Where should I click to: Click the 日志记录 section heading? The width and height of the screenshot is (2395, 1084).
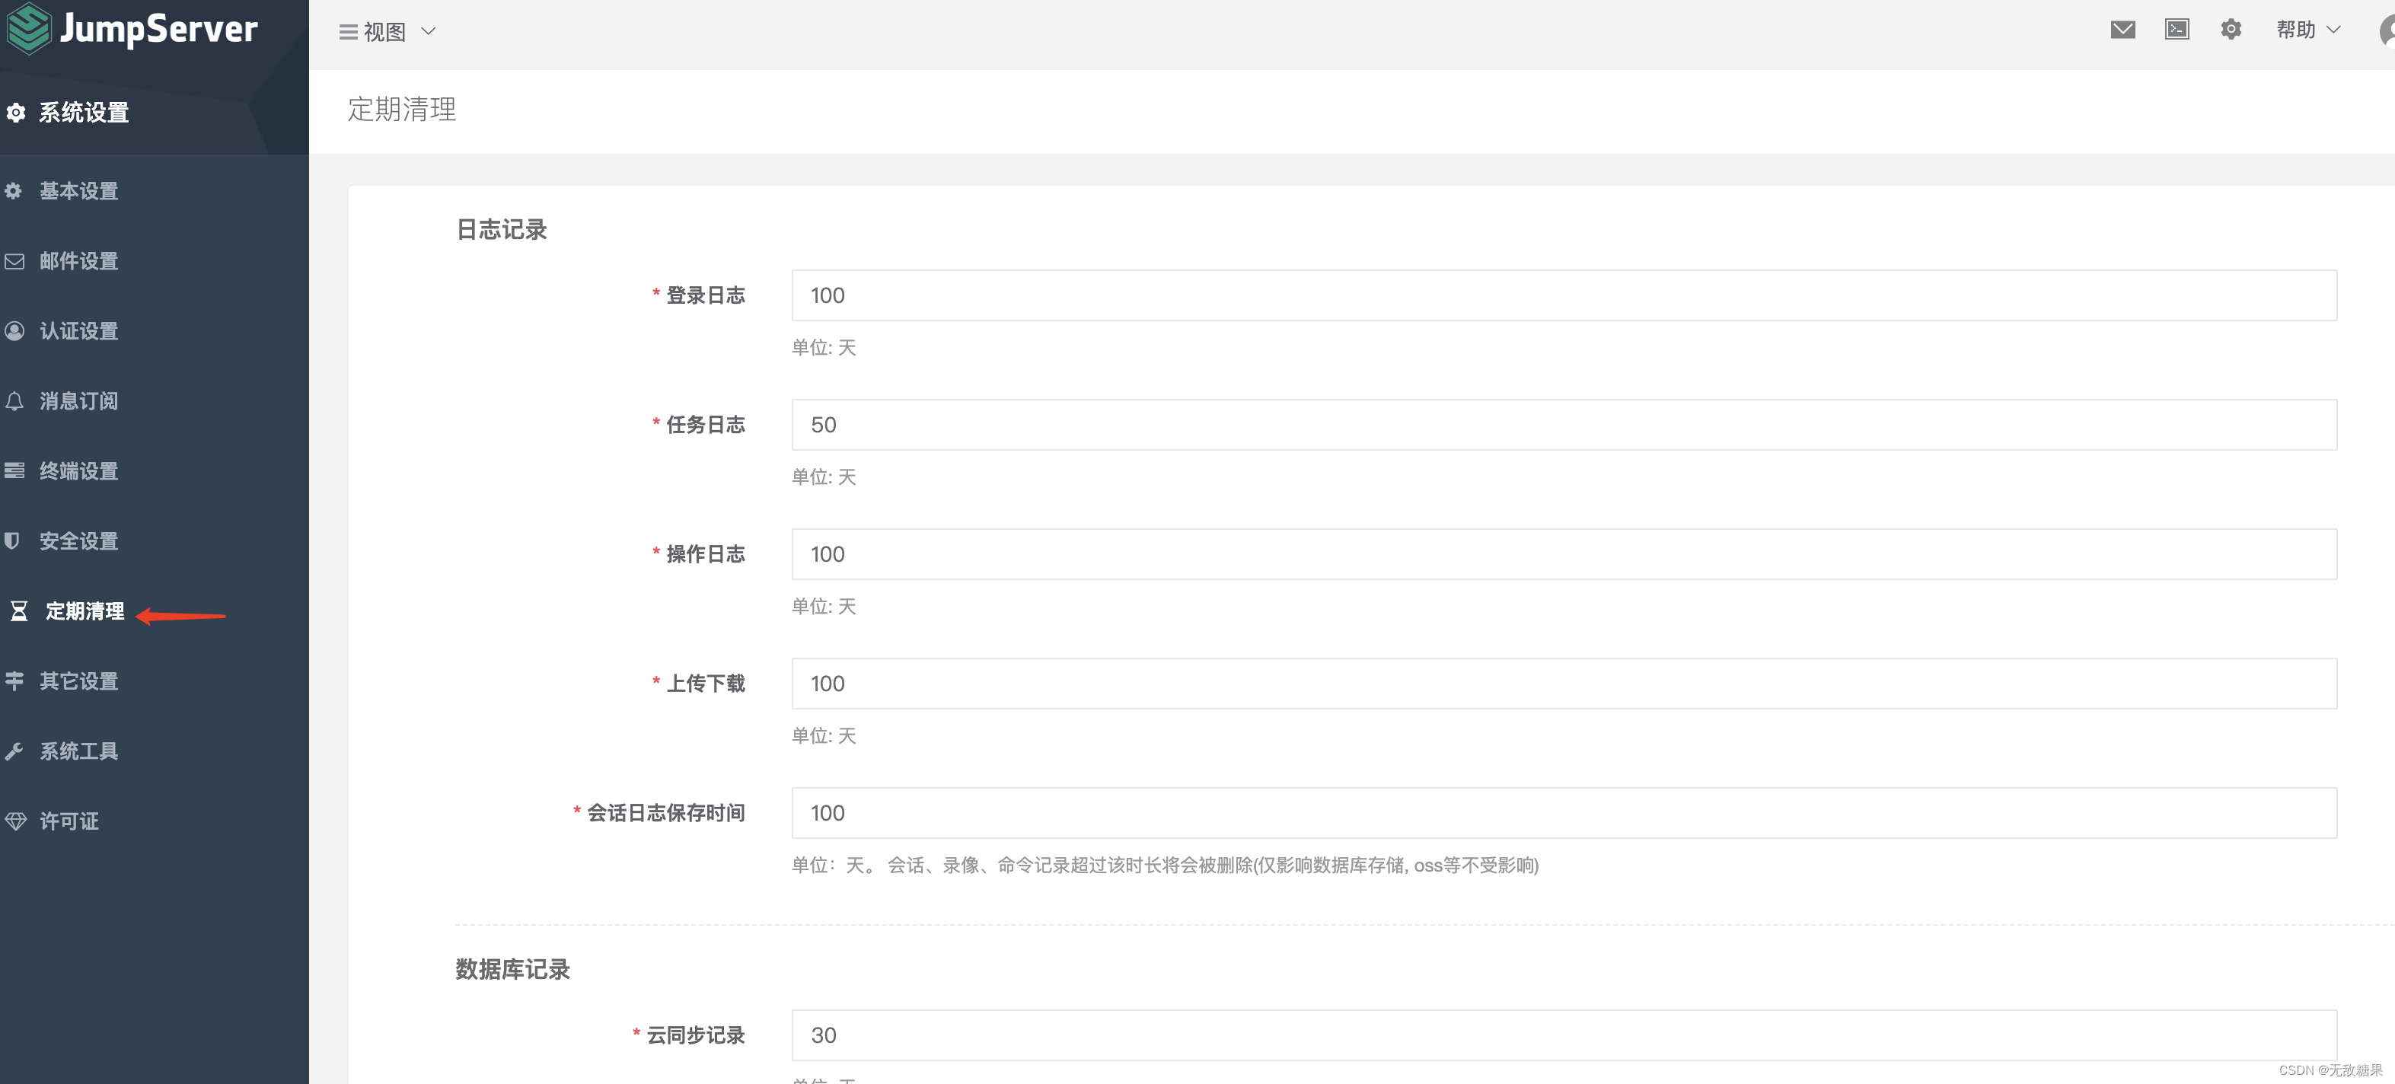coord(501,230)
